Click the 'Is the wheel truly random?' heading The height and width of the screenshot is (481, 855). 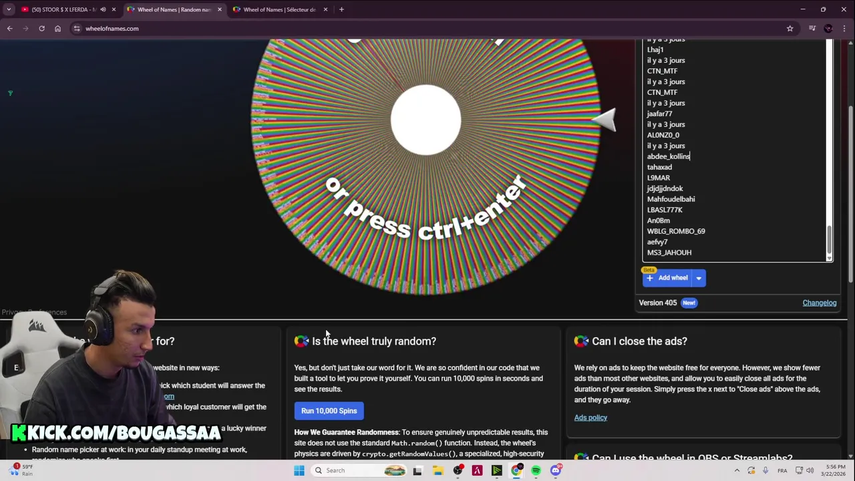373,341
